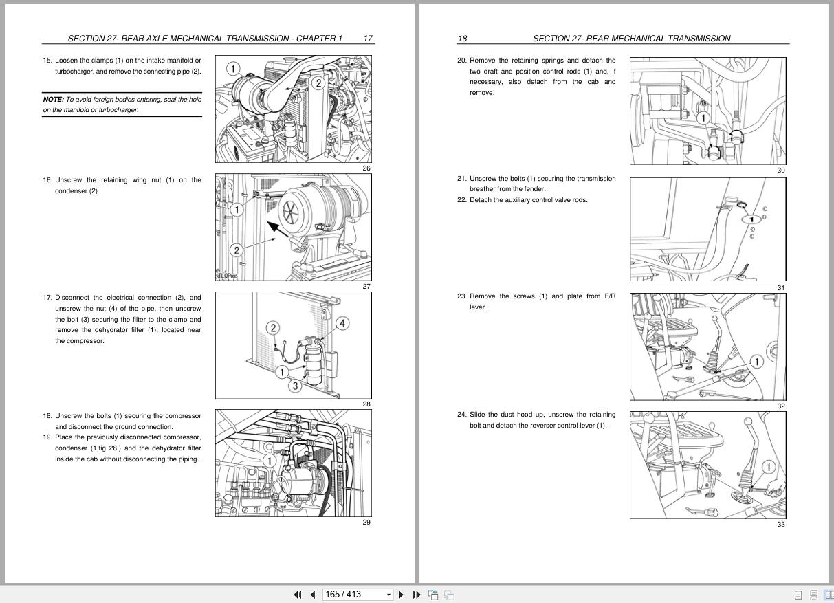Click the NOTE about foreign bodies entering

tap(122, 105)
